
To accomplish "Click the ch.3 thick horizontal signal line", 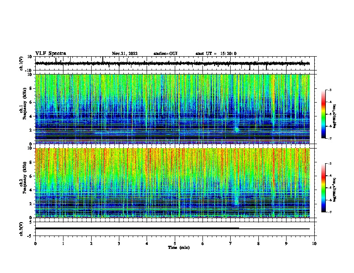I will [137, 228].
